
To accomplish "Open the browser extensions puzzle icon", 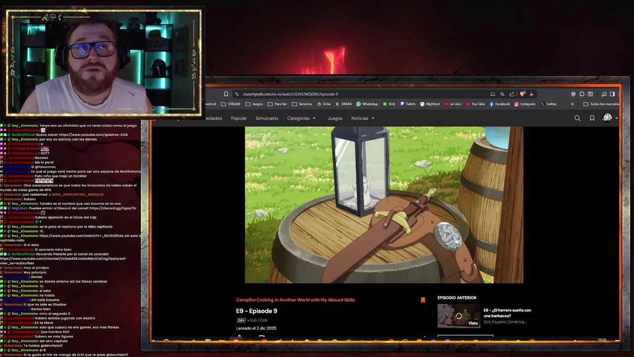I will coord(582,94).
